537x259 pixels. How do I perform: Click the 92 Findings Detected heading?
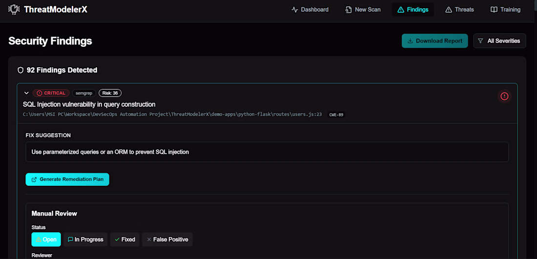tap(62, 70)
